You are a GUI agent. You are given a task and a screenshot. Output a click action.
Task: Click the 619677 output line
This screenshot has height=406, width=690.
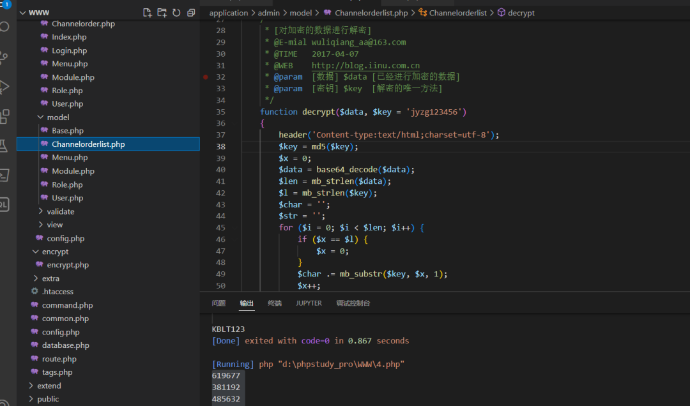pos(226,375)
